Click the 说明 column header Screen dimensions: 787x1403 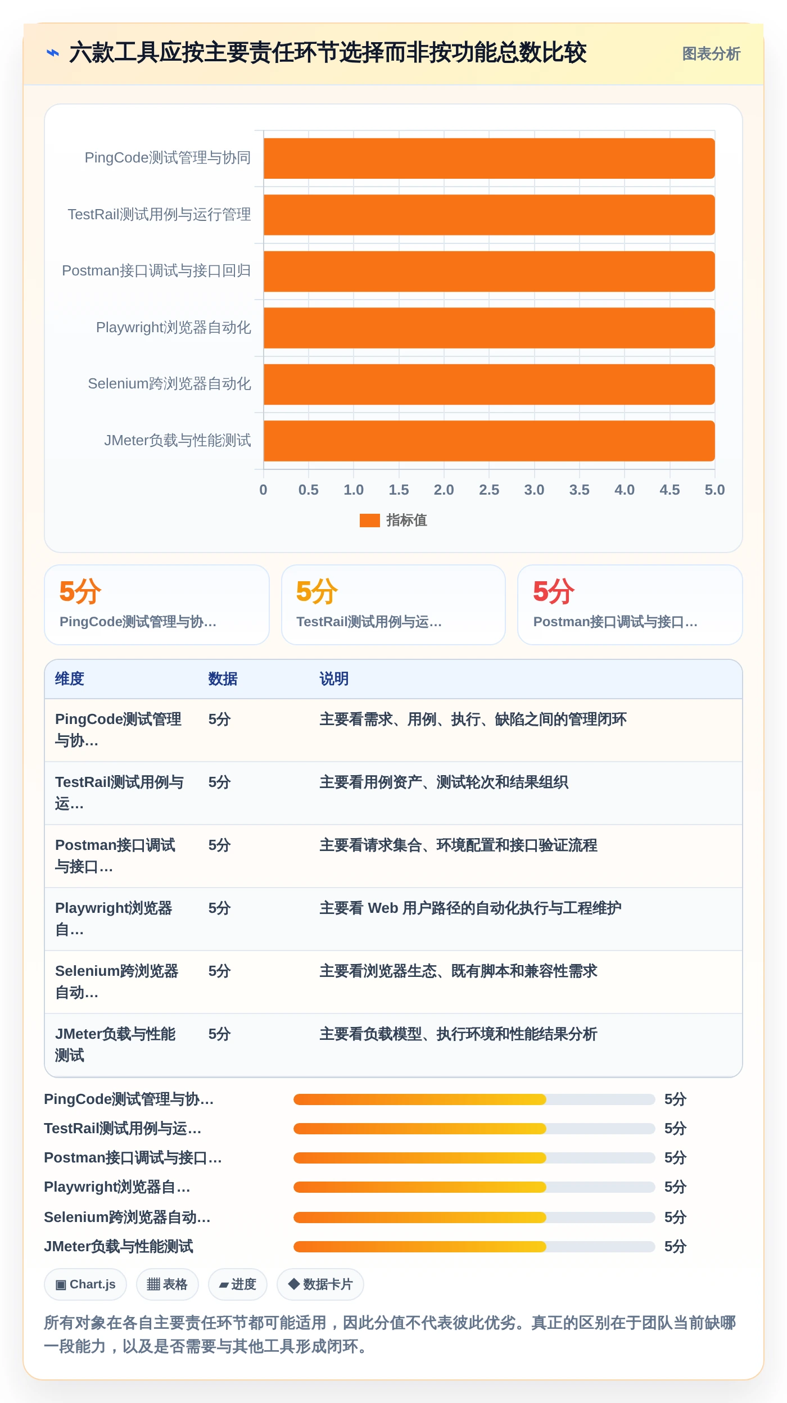(334, 679)
